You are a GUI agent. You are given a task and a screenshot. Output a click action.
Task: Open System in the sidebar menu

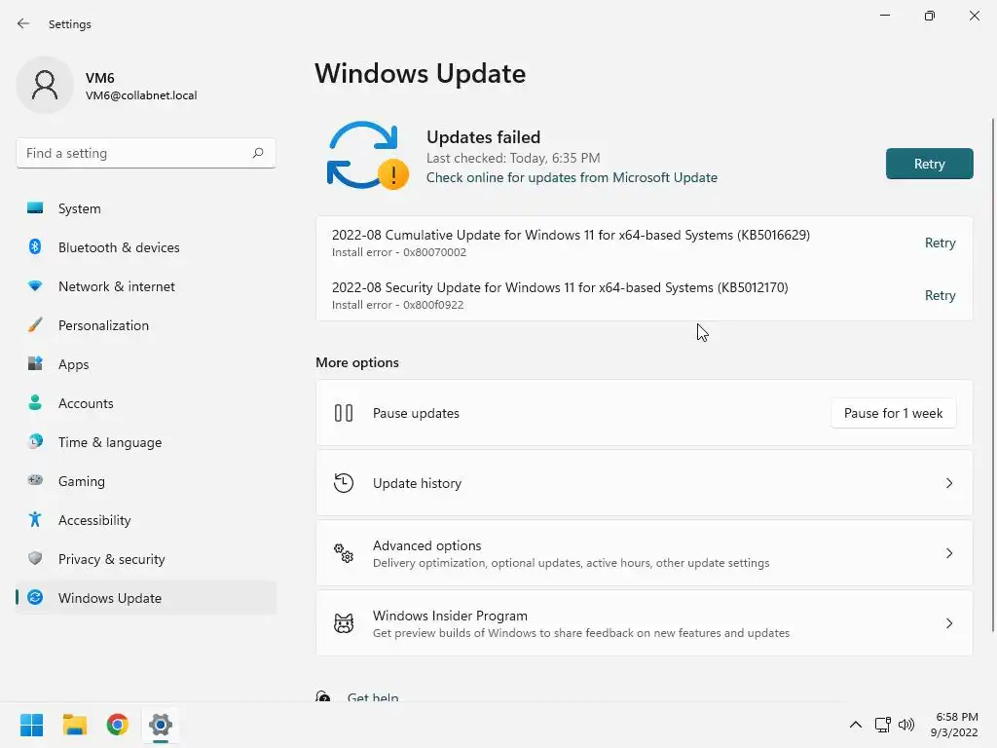pyautogui.click(x=146, y=208)
